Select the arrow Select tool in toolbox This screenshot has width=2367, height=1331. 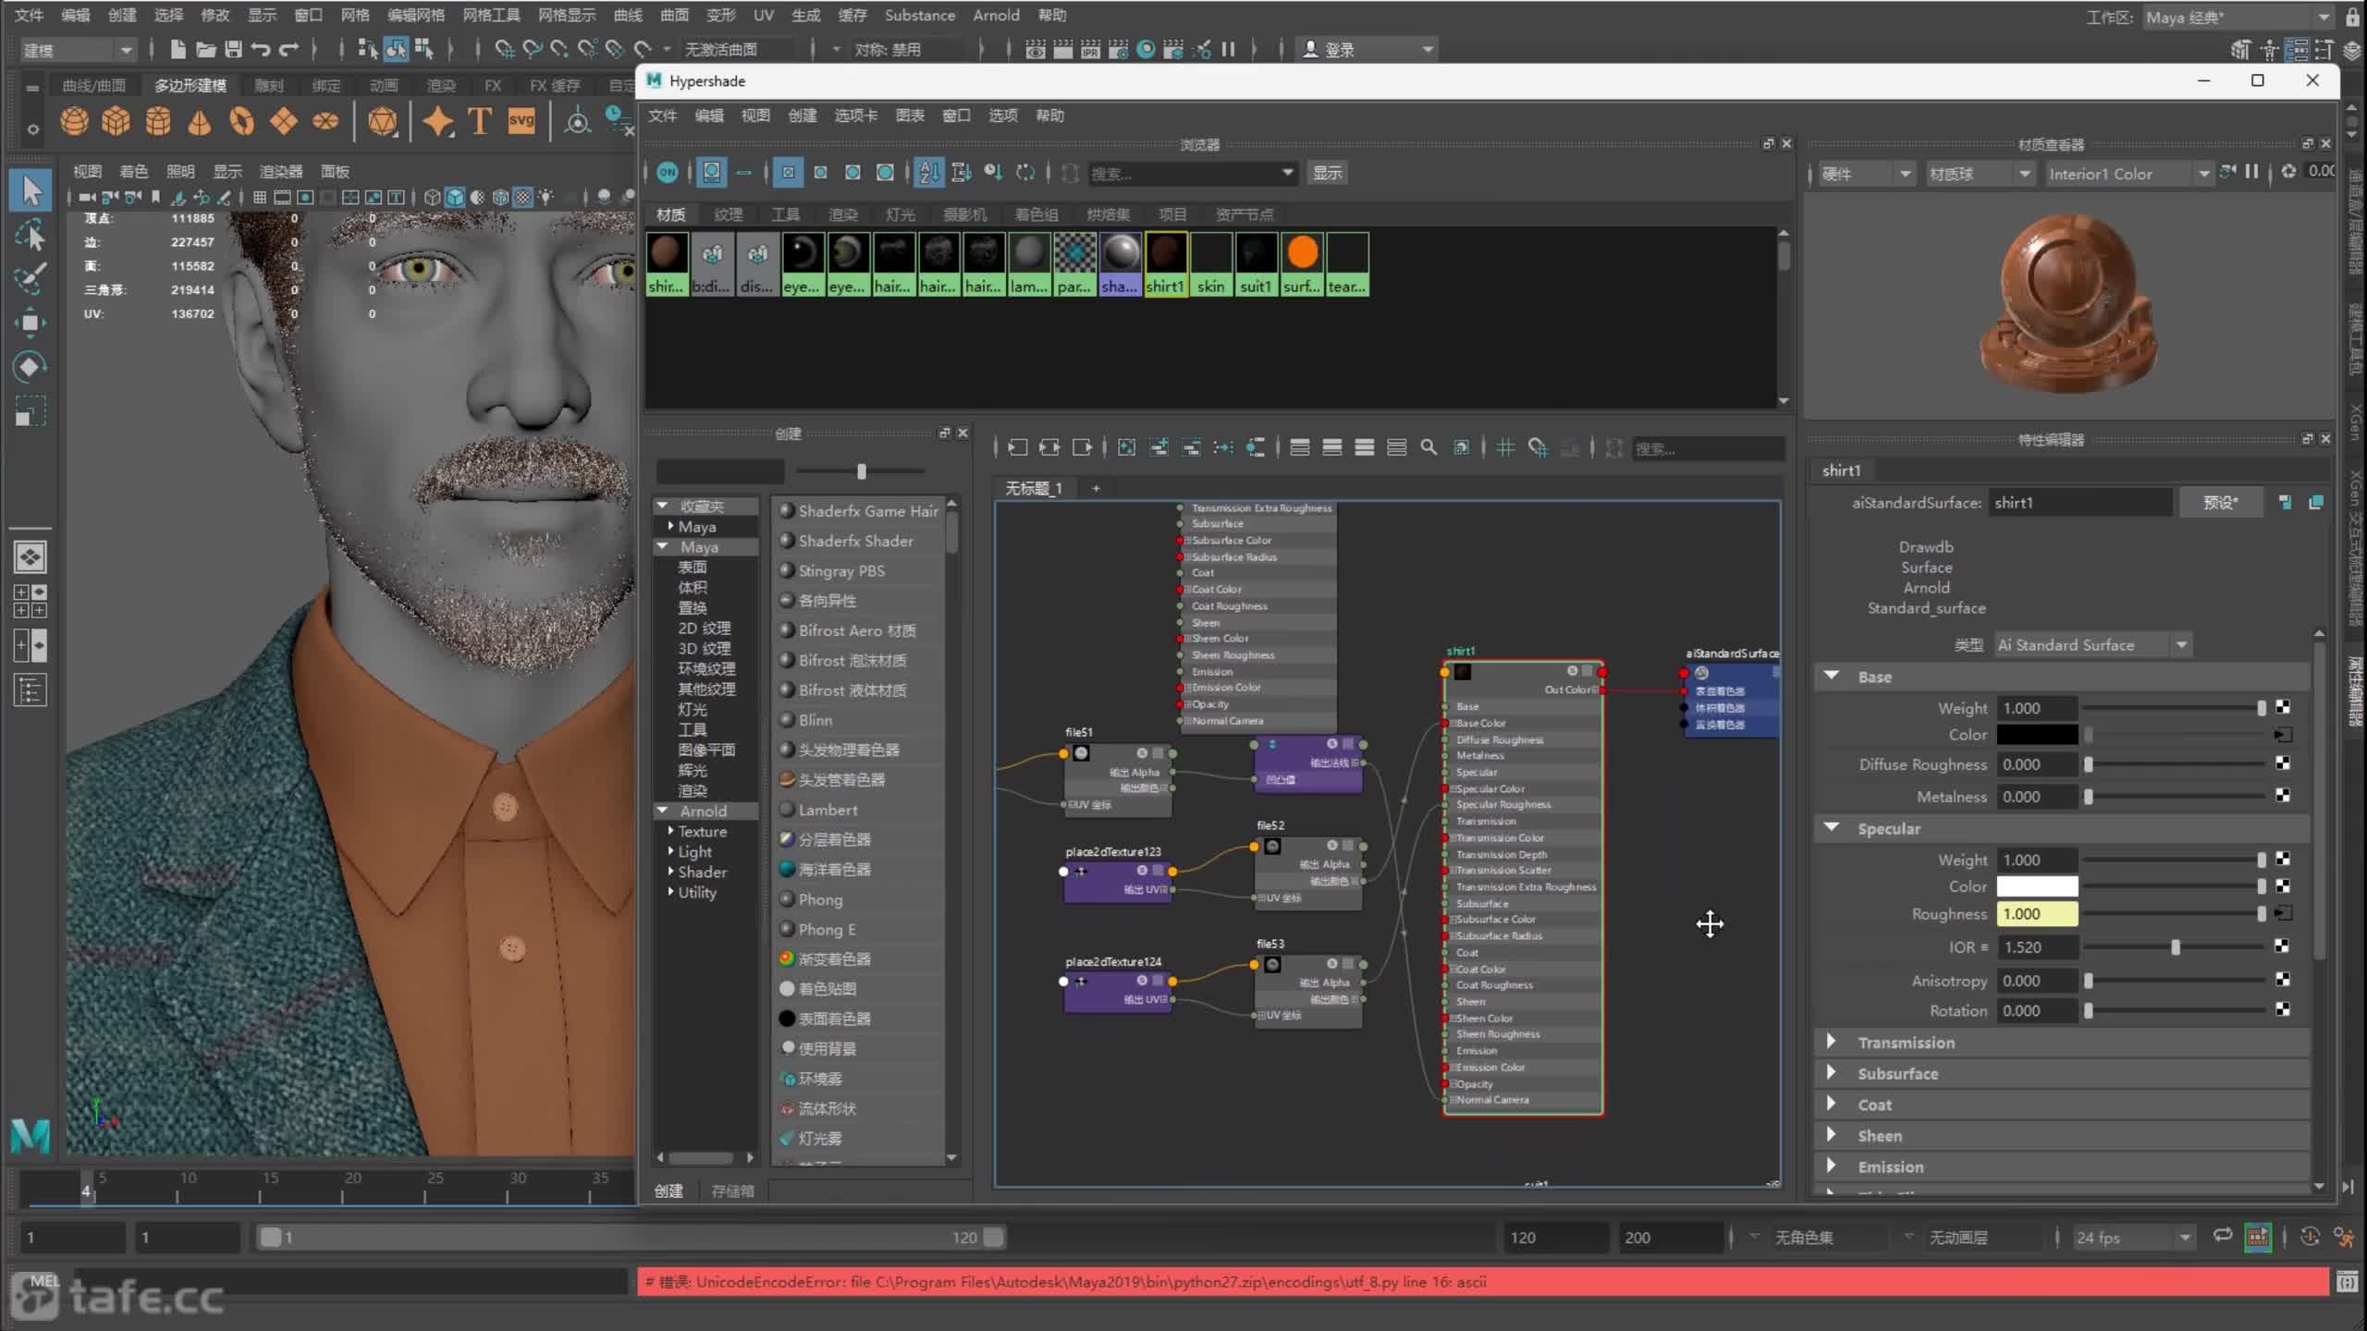31,190
